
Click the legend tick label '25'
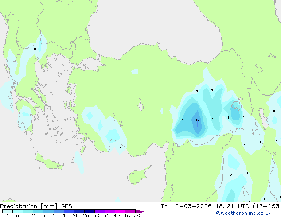pos(86,215)
